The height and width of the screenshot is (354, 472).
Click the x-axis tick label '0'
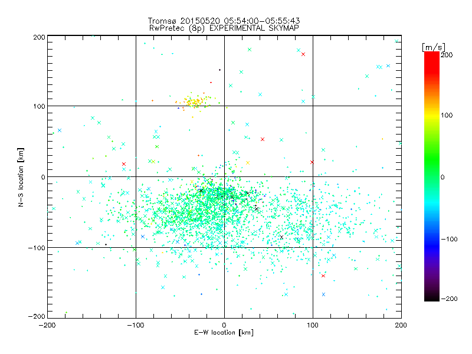point(224,325)
